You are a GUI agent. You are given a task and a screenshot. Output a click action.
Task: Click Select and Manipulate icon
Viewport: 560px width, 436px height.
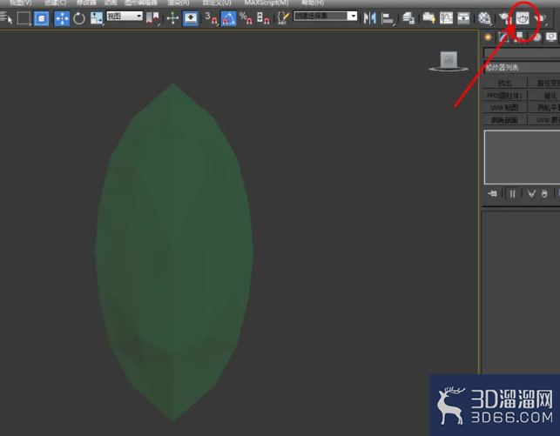point(172,18)
